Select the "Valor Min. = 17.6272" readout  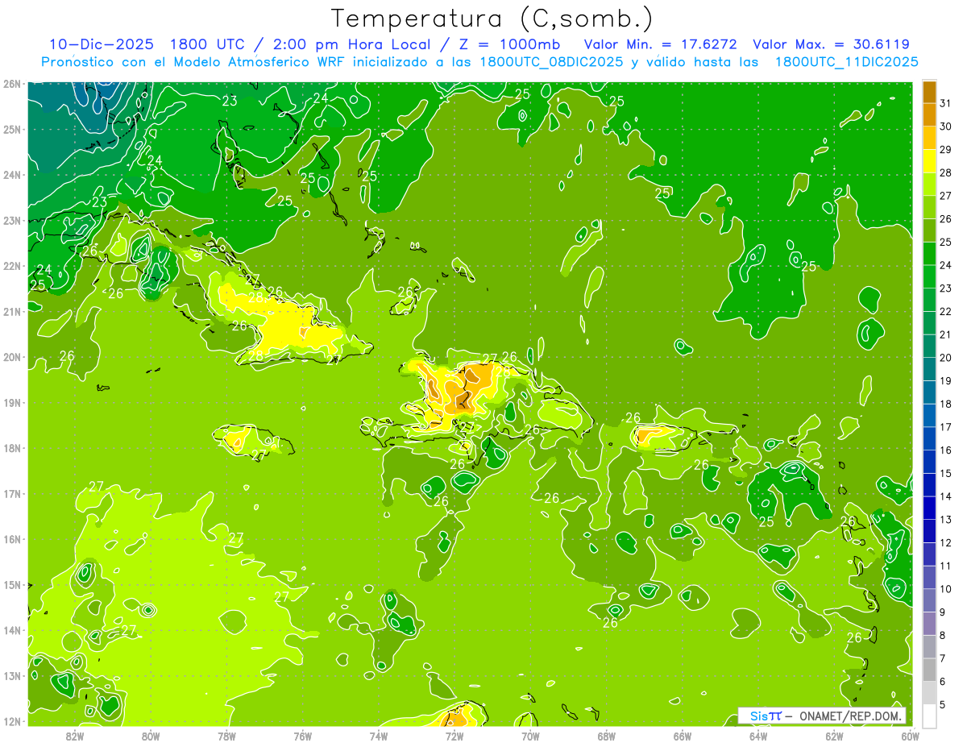pyautogui.click(x=660, y=44)
